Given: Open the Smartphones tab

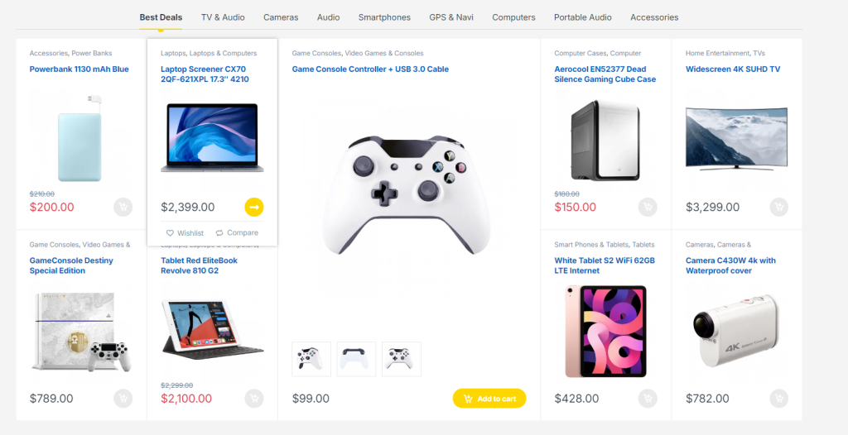Looking at the screenshot, I should coord(384,17).
